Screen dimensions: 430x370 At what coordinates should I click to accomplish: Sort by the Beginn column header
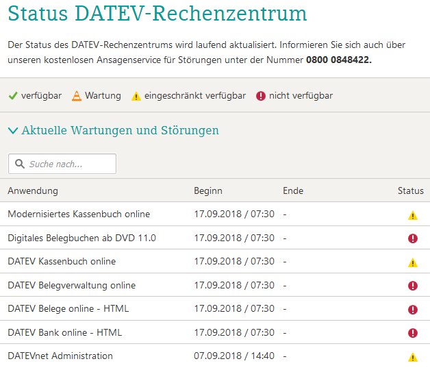(x=208, y=190)
